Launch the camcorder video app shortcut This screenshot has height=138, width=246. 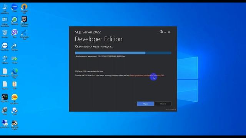point(5,111)
